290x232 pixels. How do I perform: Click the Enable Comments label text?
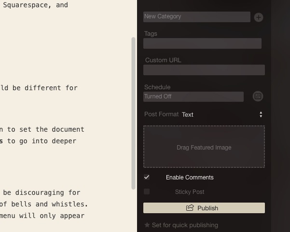pyautogui.click(x=190, y=177)
